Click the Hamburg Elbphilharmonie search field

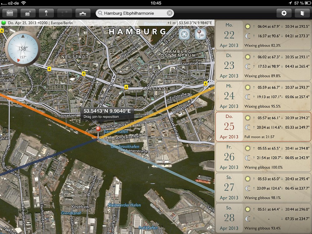pyautogui.click(x=133, y=13)
